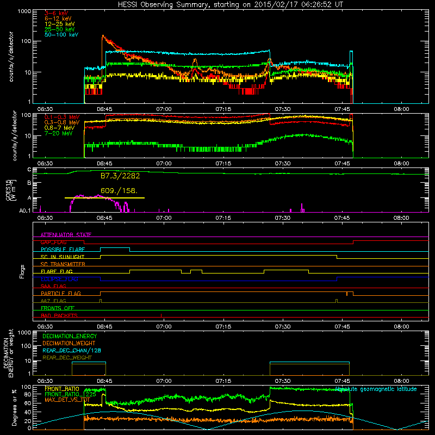Viewport: 435px width, 435px height.
Task: Click the 'Flags' y-axis title
Action: (x=22, y=271)
